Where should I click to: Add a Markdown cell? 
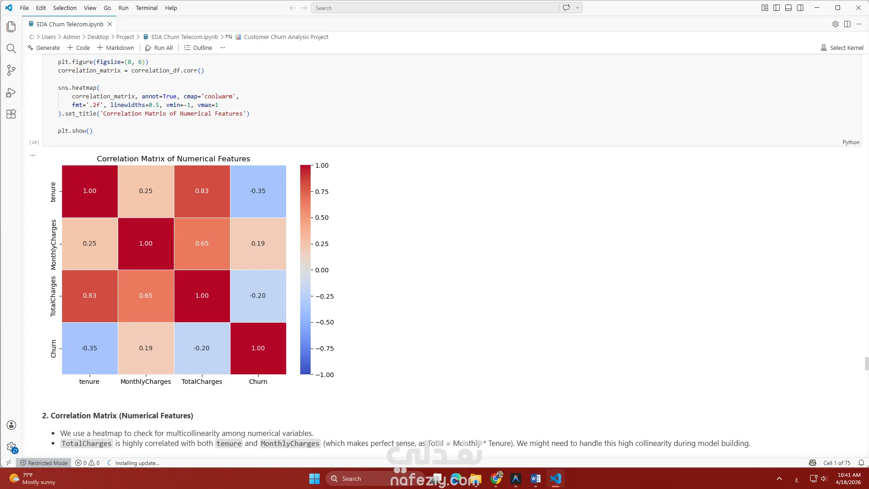pyautogui.click(x=115, y=48)
